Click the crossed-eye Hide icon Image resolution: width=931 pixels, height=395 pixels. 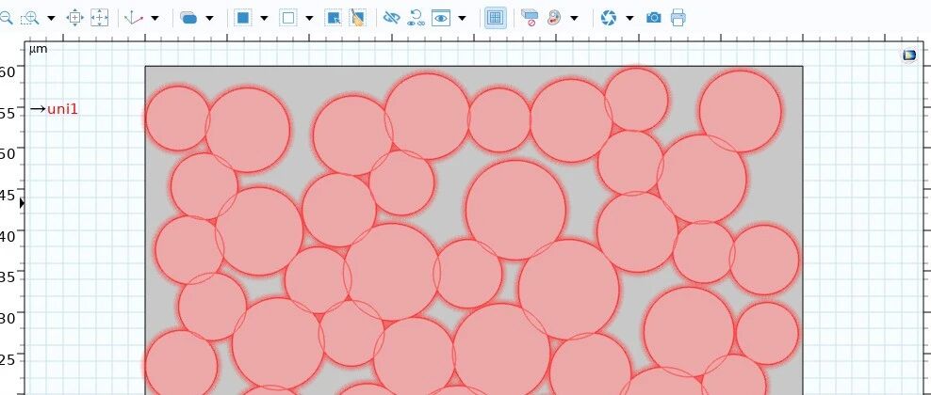(x=391, y=18)
